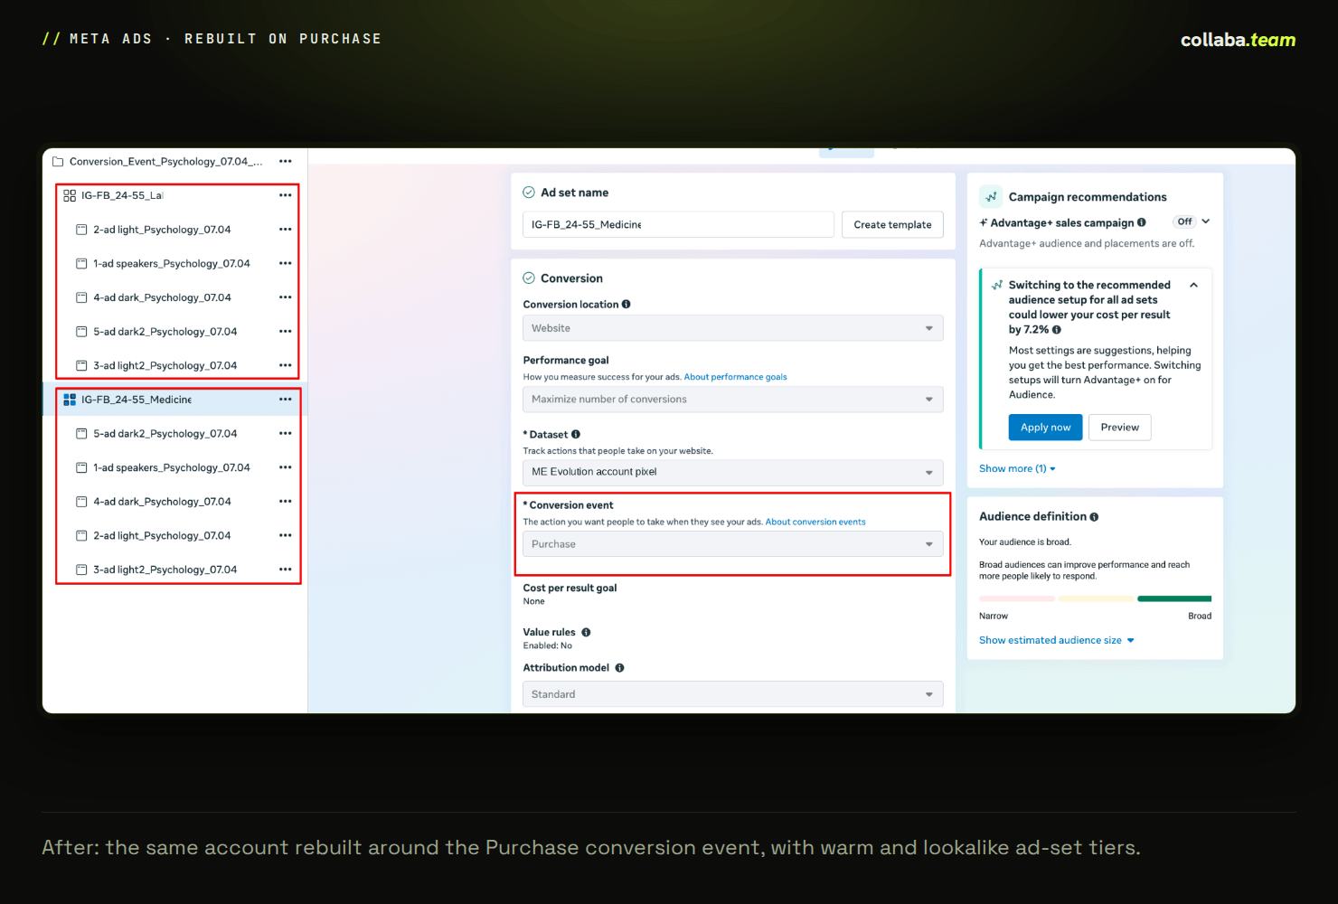Click the info icon beside Advantage+ sales campaign

(x=1142, y=222)
